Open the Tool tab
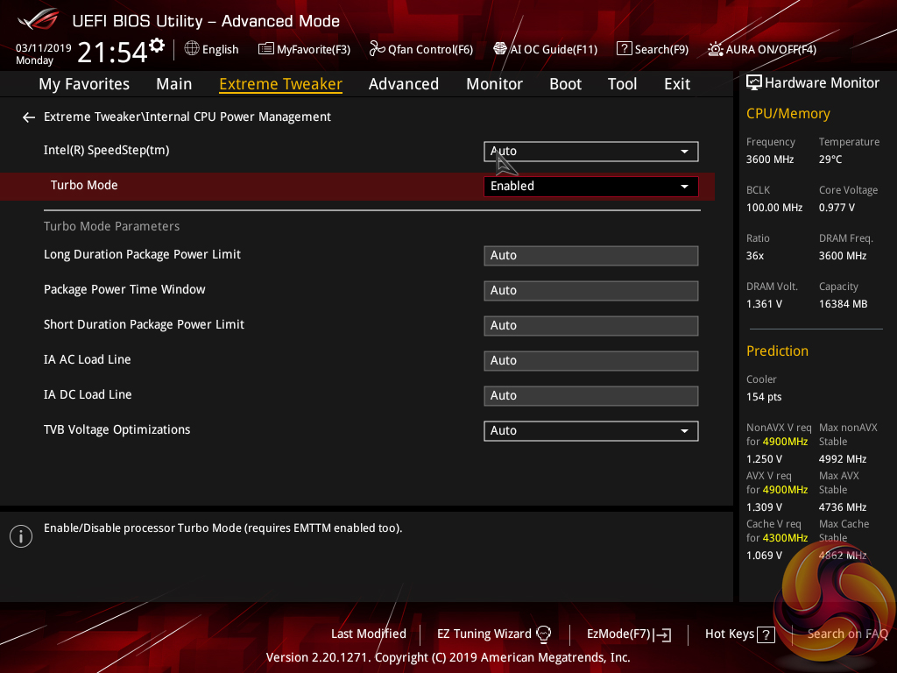 click(622, 84)
